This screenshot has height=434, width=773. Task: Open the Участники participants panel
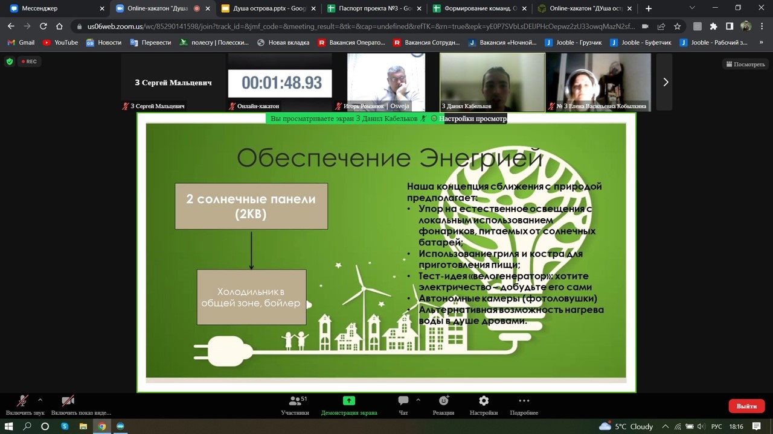point(295,402)
